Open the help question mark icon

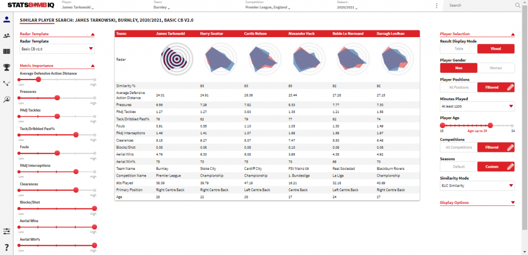pyautogui.click(x=6, y=248)
